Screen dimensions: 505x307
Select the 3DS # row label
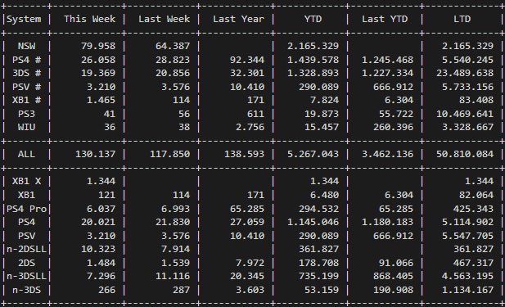click(x=27, y=73)
